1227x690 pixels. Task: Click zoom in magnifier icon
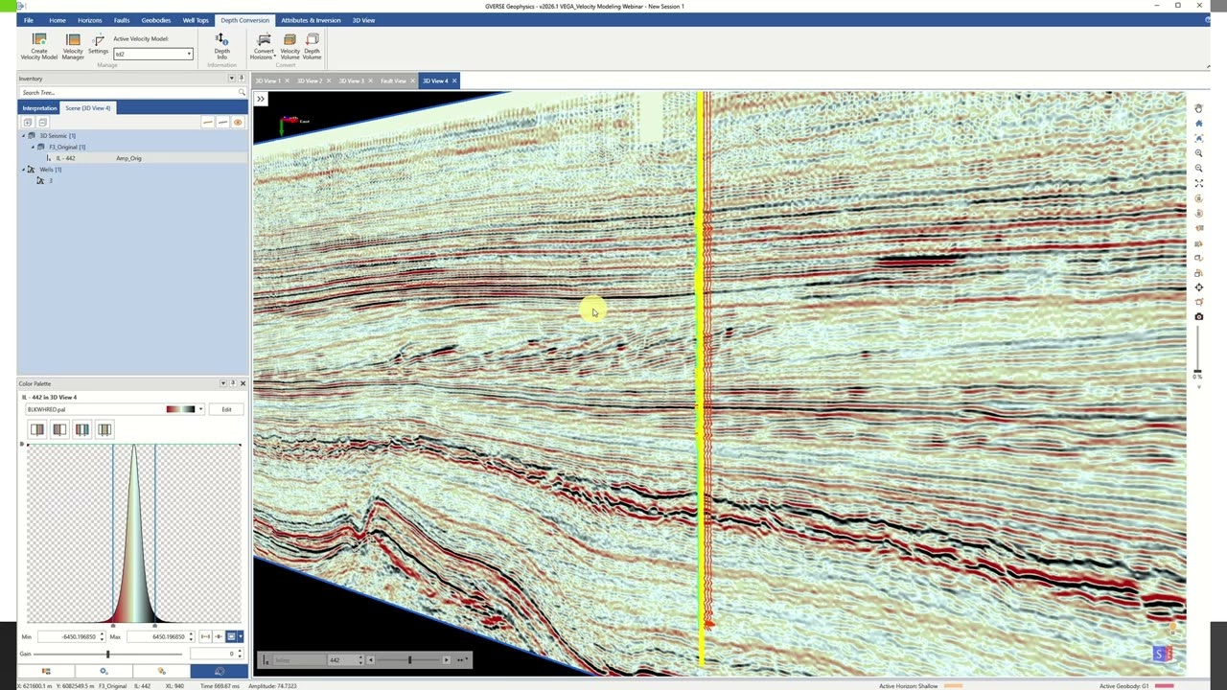pyautogui.click(x=1198, y=153)
